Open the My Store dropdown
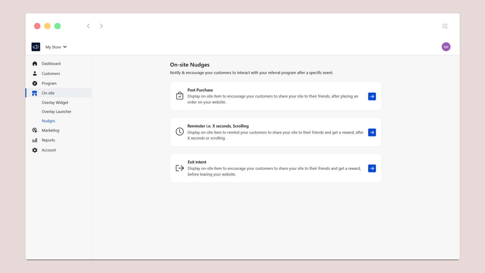The width and height of the screenshot is (485, 273). coord(56,47)
